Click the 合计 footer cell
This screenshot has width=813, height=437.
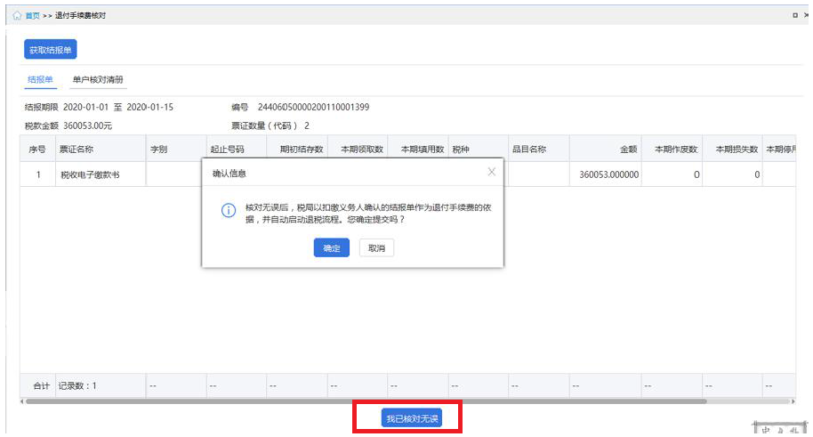coord(37,385)
